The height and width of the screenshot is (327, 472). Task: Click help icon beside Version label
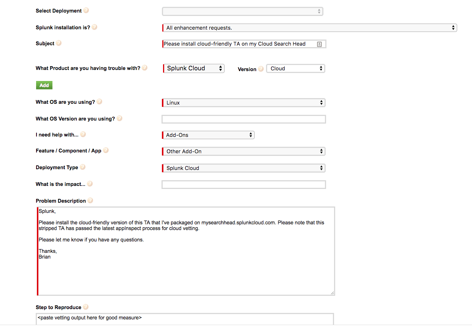pos(261,69)
